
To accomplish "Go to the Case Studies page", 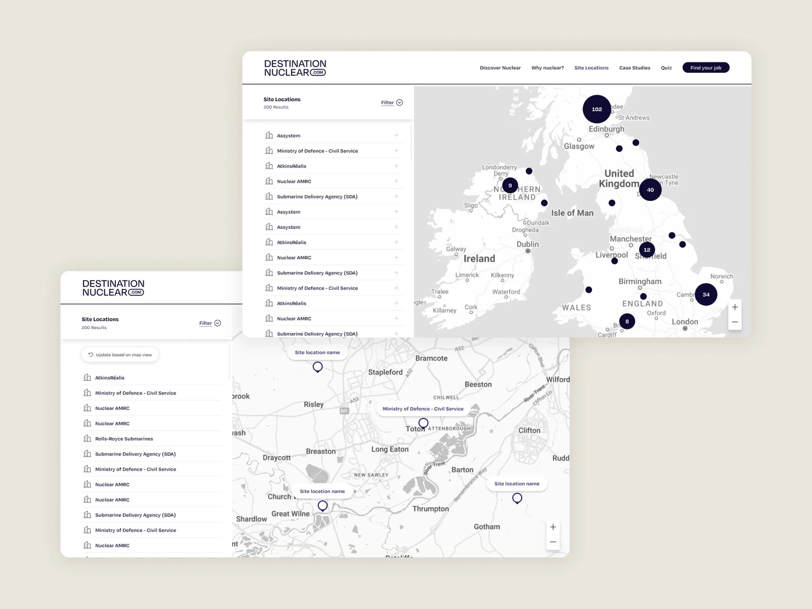I will [634, 68].
